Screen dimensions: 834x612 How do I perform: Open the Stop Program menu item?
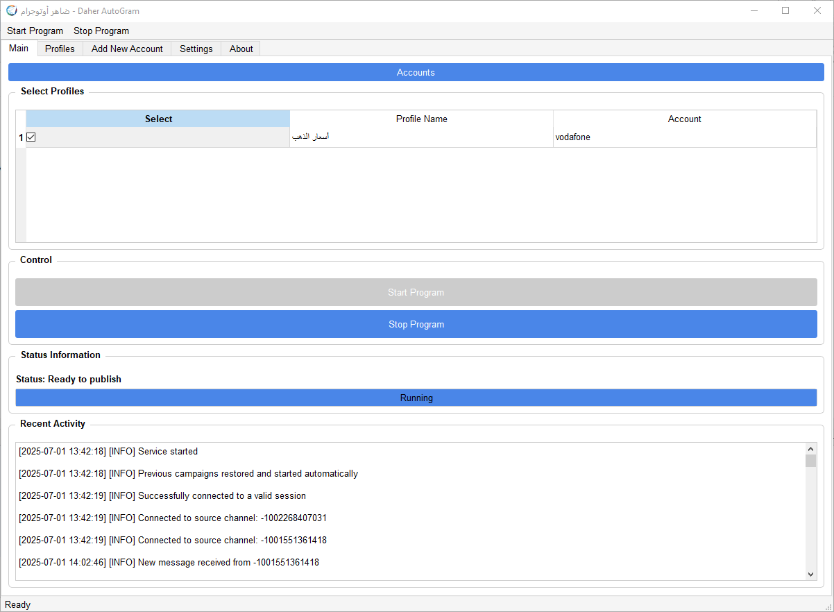click(x=101, y=31)
